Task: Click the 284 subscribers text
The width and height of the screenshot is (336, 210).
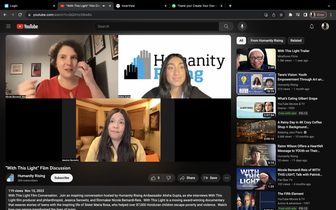Action: (x=28, y=181)
